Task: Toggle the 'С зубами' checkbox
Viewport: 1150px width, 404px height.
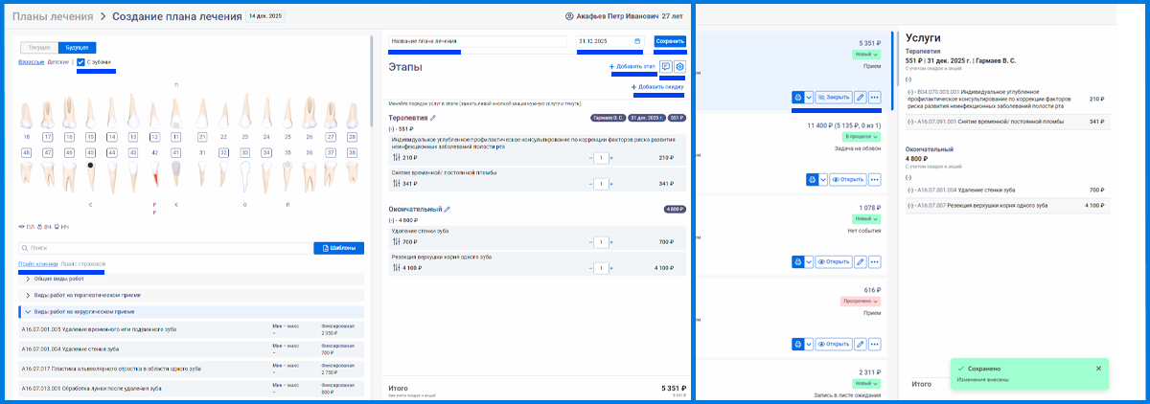Action: coord(80,62)
